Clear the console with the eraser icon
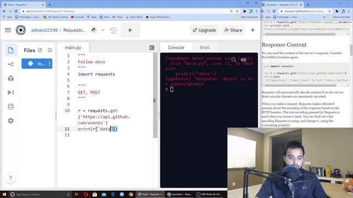 click(x=243, y=60)
